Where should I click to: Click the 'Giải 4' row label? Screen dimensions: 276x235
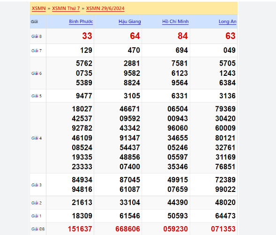click(x=37, y=138)
